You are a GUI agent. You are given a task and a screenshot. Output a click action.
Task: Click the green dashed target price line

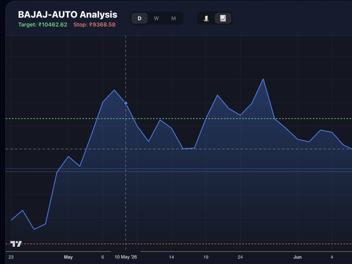tap(179, 119)
